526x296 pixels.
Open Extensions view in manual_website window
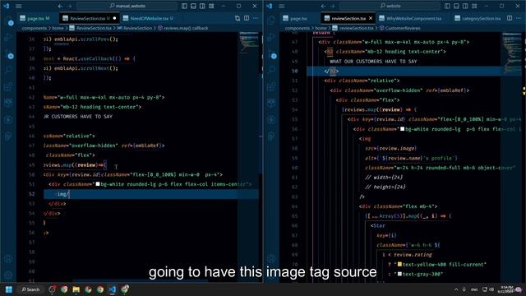(x=9, y=86)
